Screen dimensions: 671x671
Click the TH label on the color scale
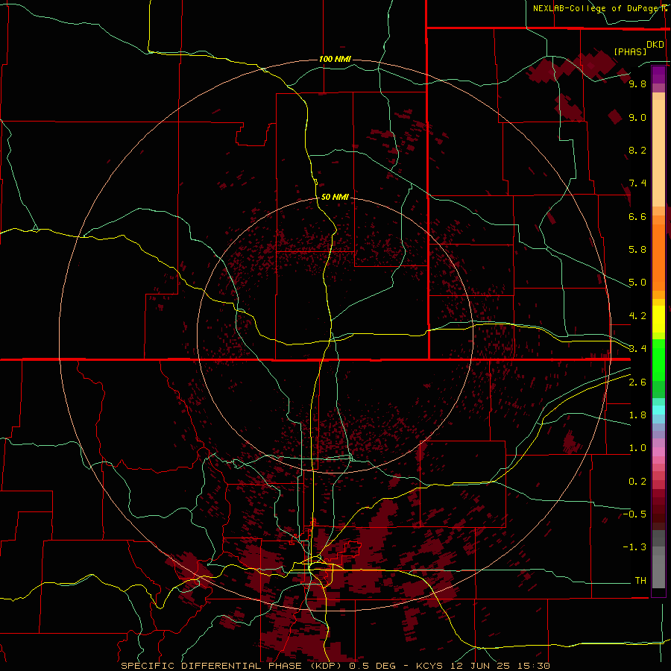[640, 581]
